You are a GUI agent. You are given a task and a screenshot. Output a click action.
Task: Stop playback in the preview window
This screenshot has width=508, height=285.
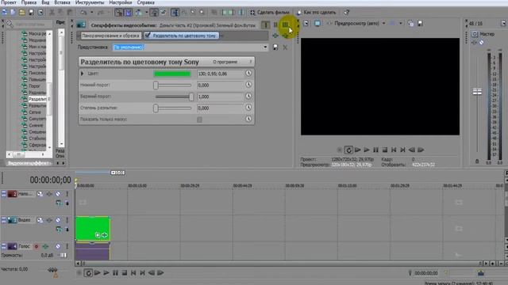(385, 150)
